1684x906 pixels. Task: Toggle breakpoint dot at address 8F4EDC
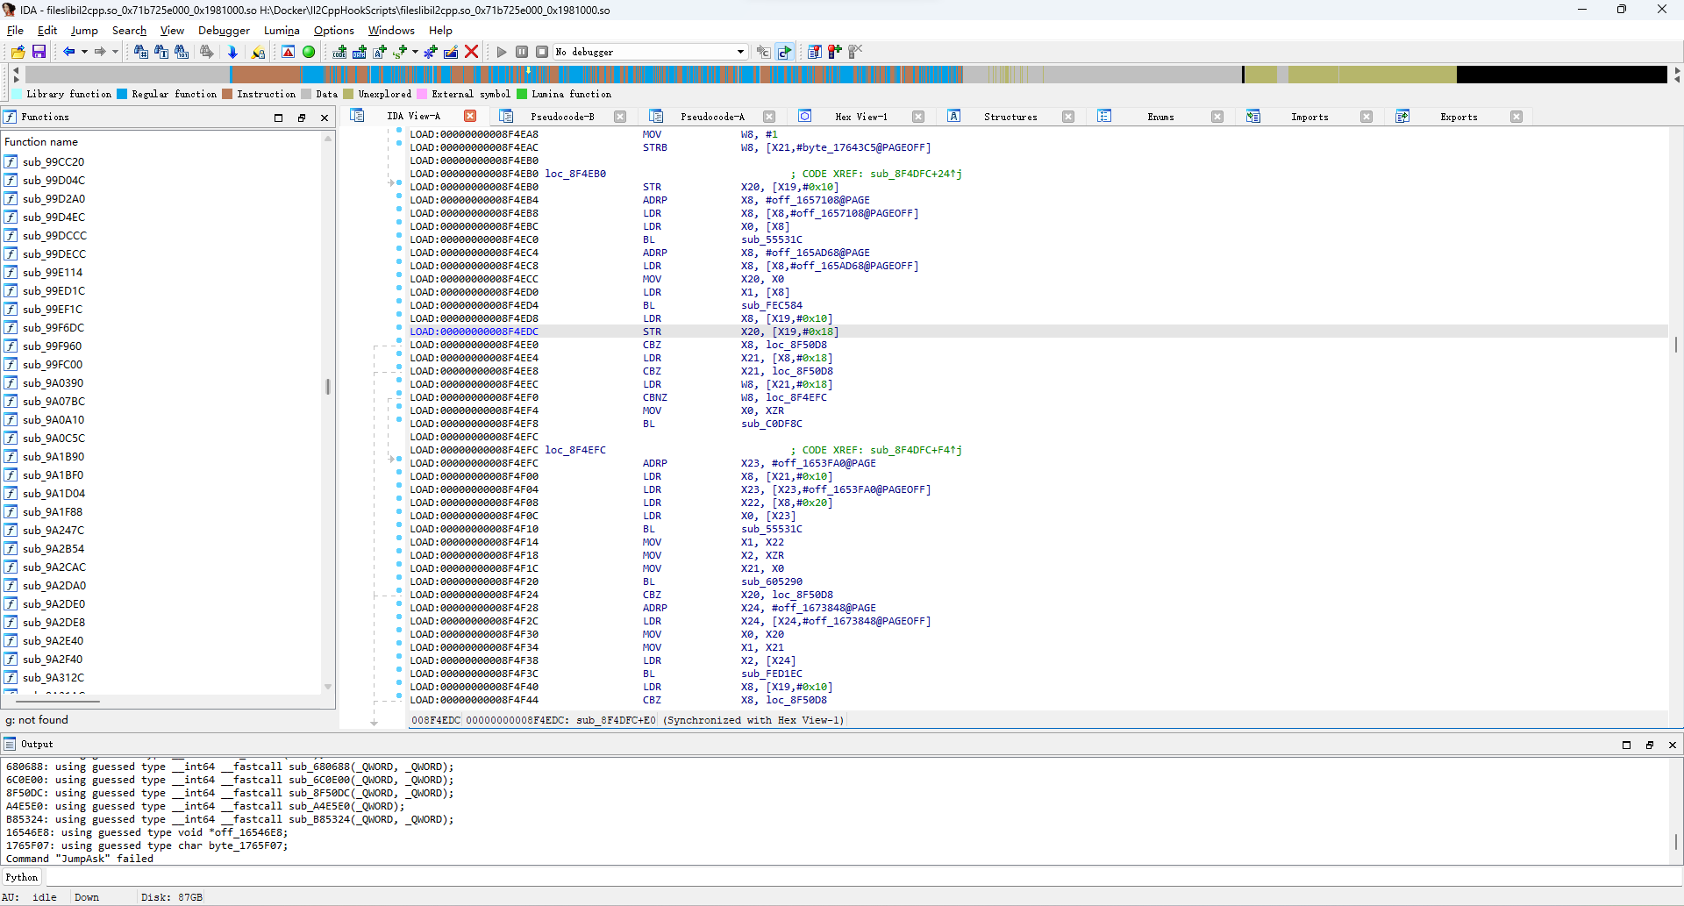[399, 328]
